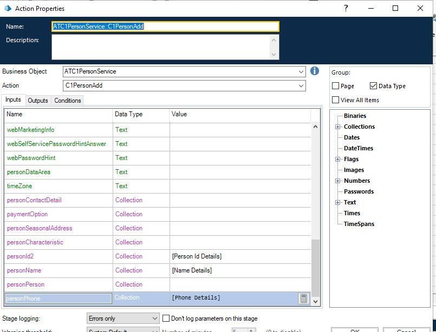Click Description box scroll down arrow
Image resolution: width=436 pixels, height=332 pixels.
point(274,55)
